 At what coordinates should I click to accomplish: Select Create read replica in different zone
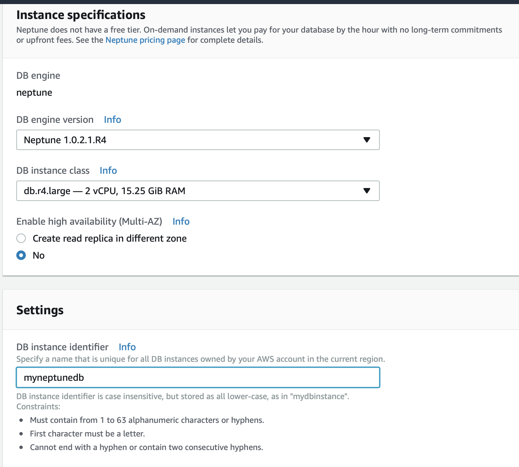21,238
